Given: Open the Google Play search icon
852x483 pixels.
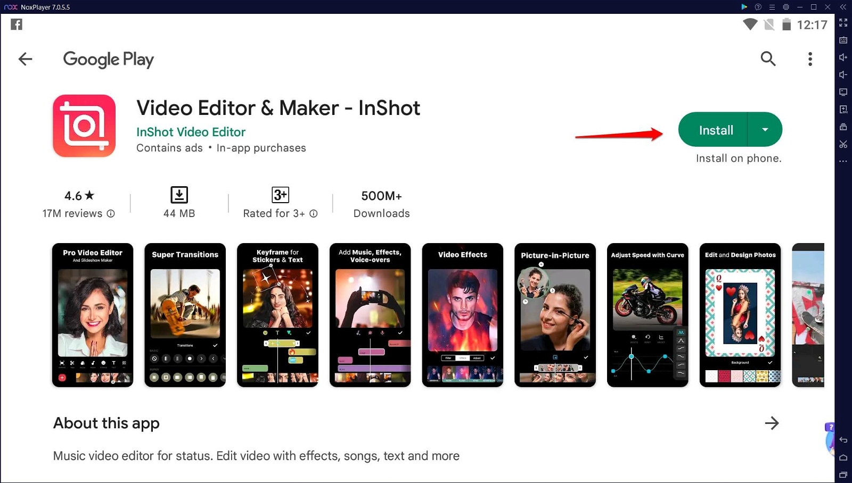Looking at the screenshot, I should pos(768,59).
